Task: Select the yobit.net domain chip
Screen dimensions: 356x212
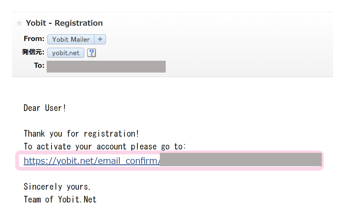Action: [x=66, y=53]
